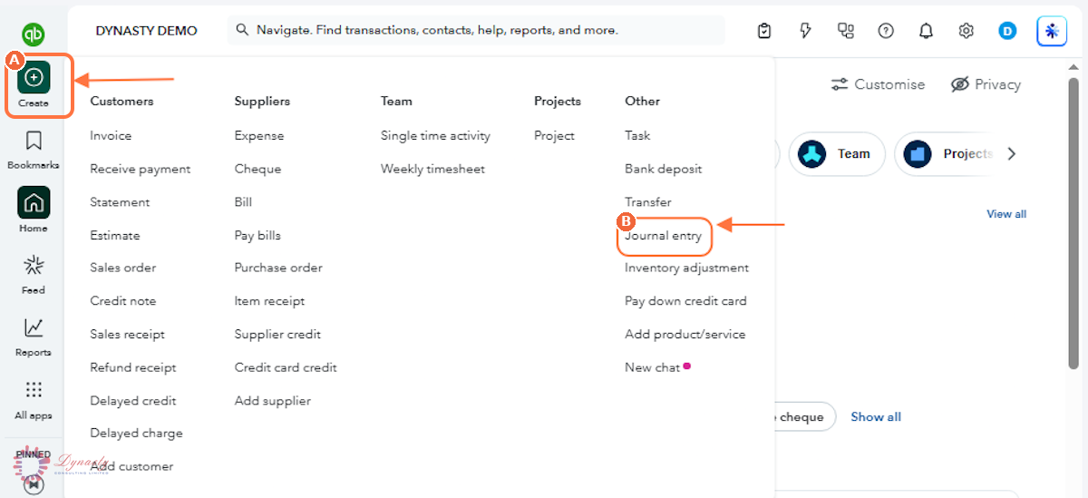Screen dimensions: 1088x498
Task: Toggle Privacy mode
Action: [x=986, y=84]
